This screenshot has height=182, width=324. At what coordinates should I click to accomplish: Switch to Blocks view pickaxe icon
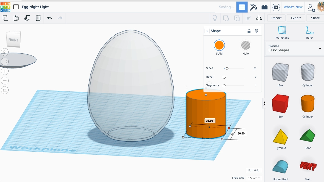253,7
